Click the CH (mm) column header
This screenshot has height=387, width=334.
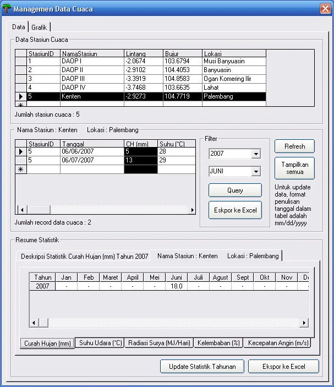click(x=140, y=144)
